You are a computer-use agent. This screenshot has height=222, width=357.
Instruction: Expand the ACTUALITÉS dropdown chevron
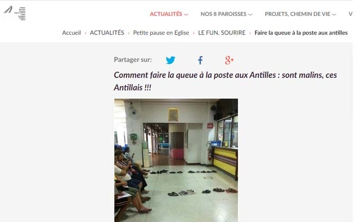[186, 15]
